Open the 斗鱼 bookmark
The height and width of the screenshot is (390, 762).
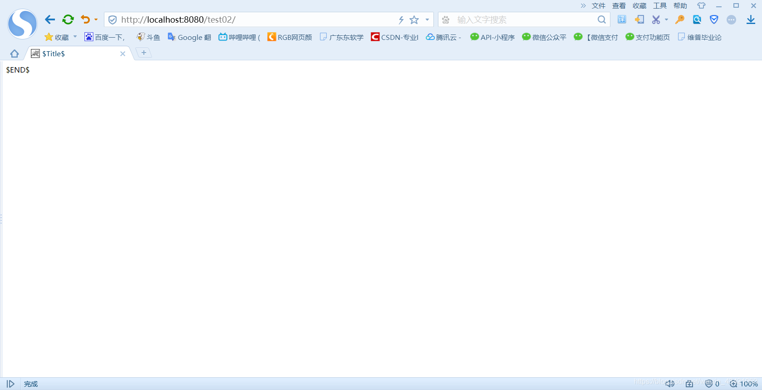point(148,37)
